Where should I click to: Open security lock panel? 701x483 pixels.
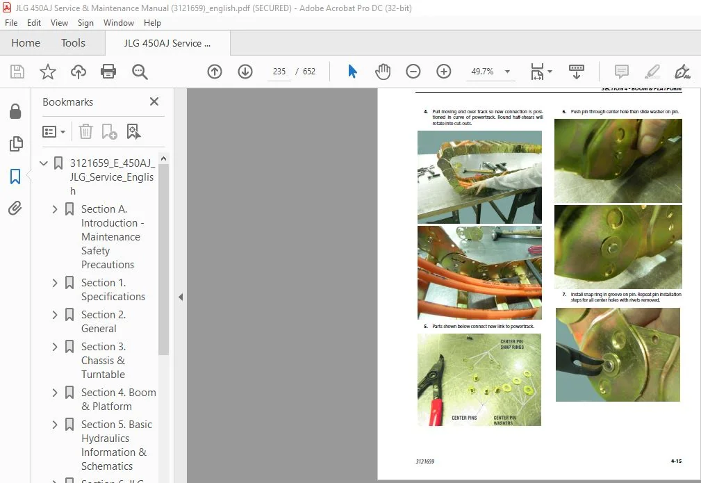[15, 111]
